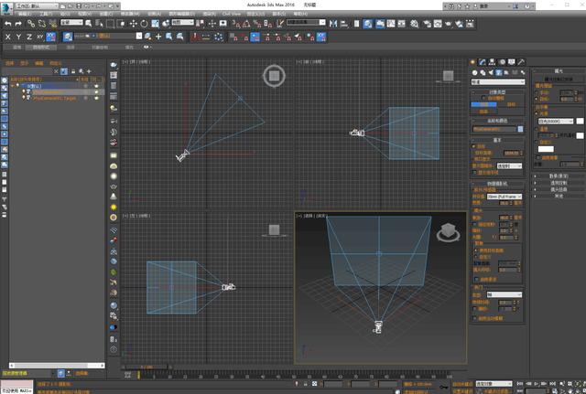Activate the Bind to Space Warp tool
586x394 pixels.
coord(53,24)
